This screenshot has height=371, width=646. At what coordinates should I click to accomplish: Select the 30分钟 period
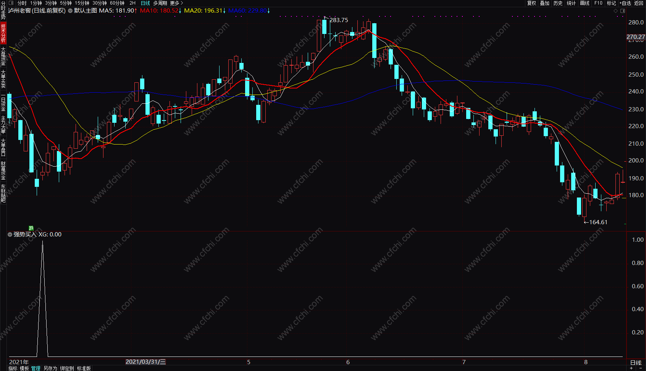coord(100,3)
